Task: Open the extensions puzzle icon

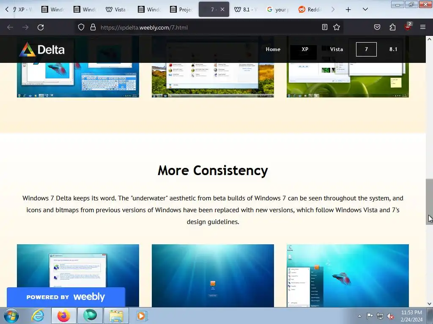Action: [x=392, y=27]
